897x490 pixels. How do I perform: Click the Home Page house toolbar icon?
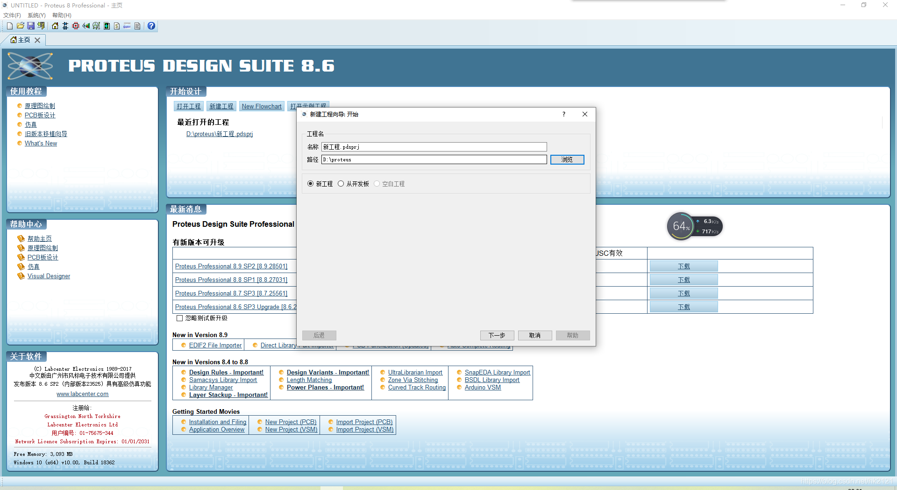point(55,26)
